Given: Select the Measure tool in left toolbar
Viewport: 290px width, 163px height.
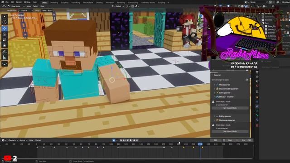Looking at the screenshot, I should pyautogui.click(x=5, y=58).
